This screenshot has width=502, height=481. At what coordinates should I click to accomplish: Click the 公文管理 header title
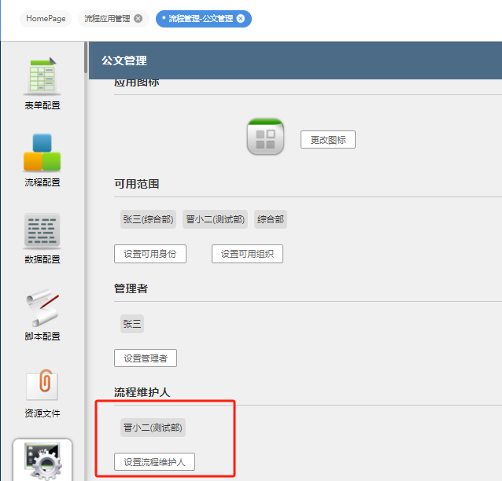point(124,61)
